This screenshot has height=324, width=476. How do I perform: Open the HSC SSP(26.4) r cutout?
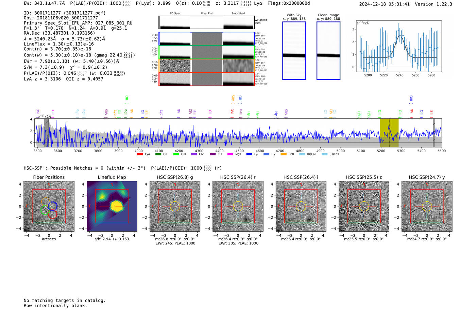tap(238, 206)
